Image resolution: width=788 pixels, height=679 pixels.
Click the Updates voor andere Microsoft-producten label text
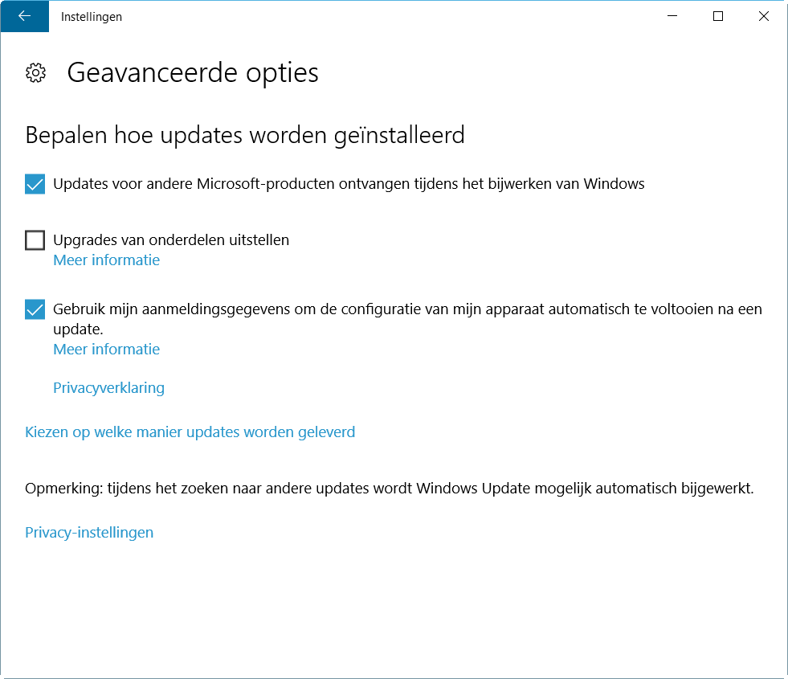click(x=349, y=184)
